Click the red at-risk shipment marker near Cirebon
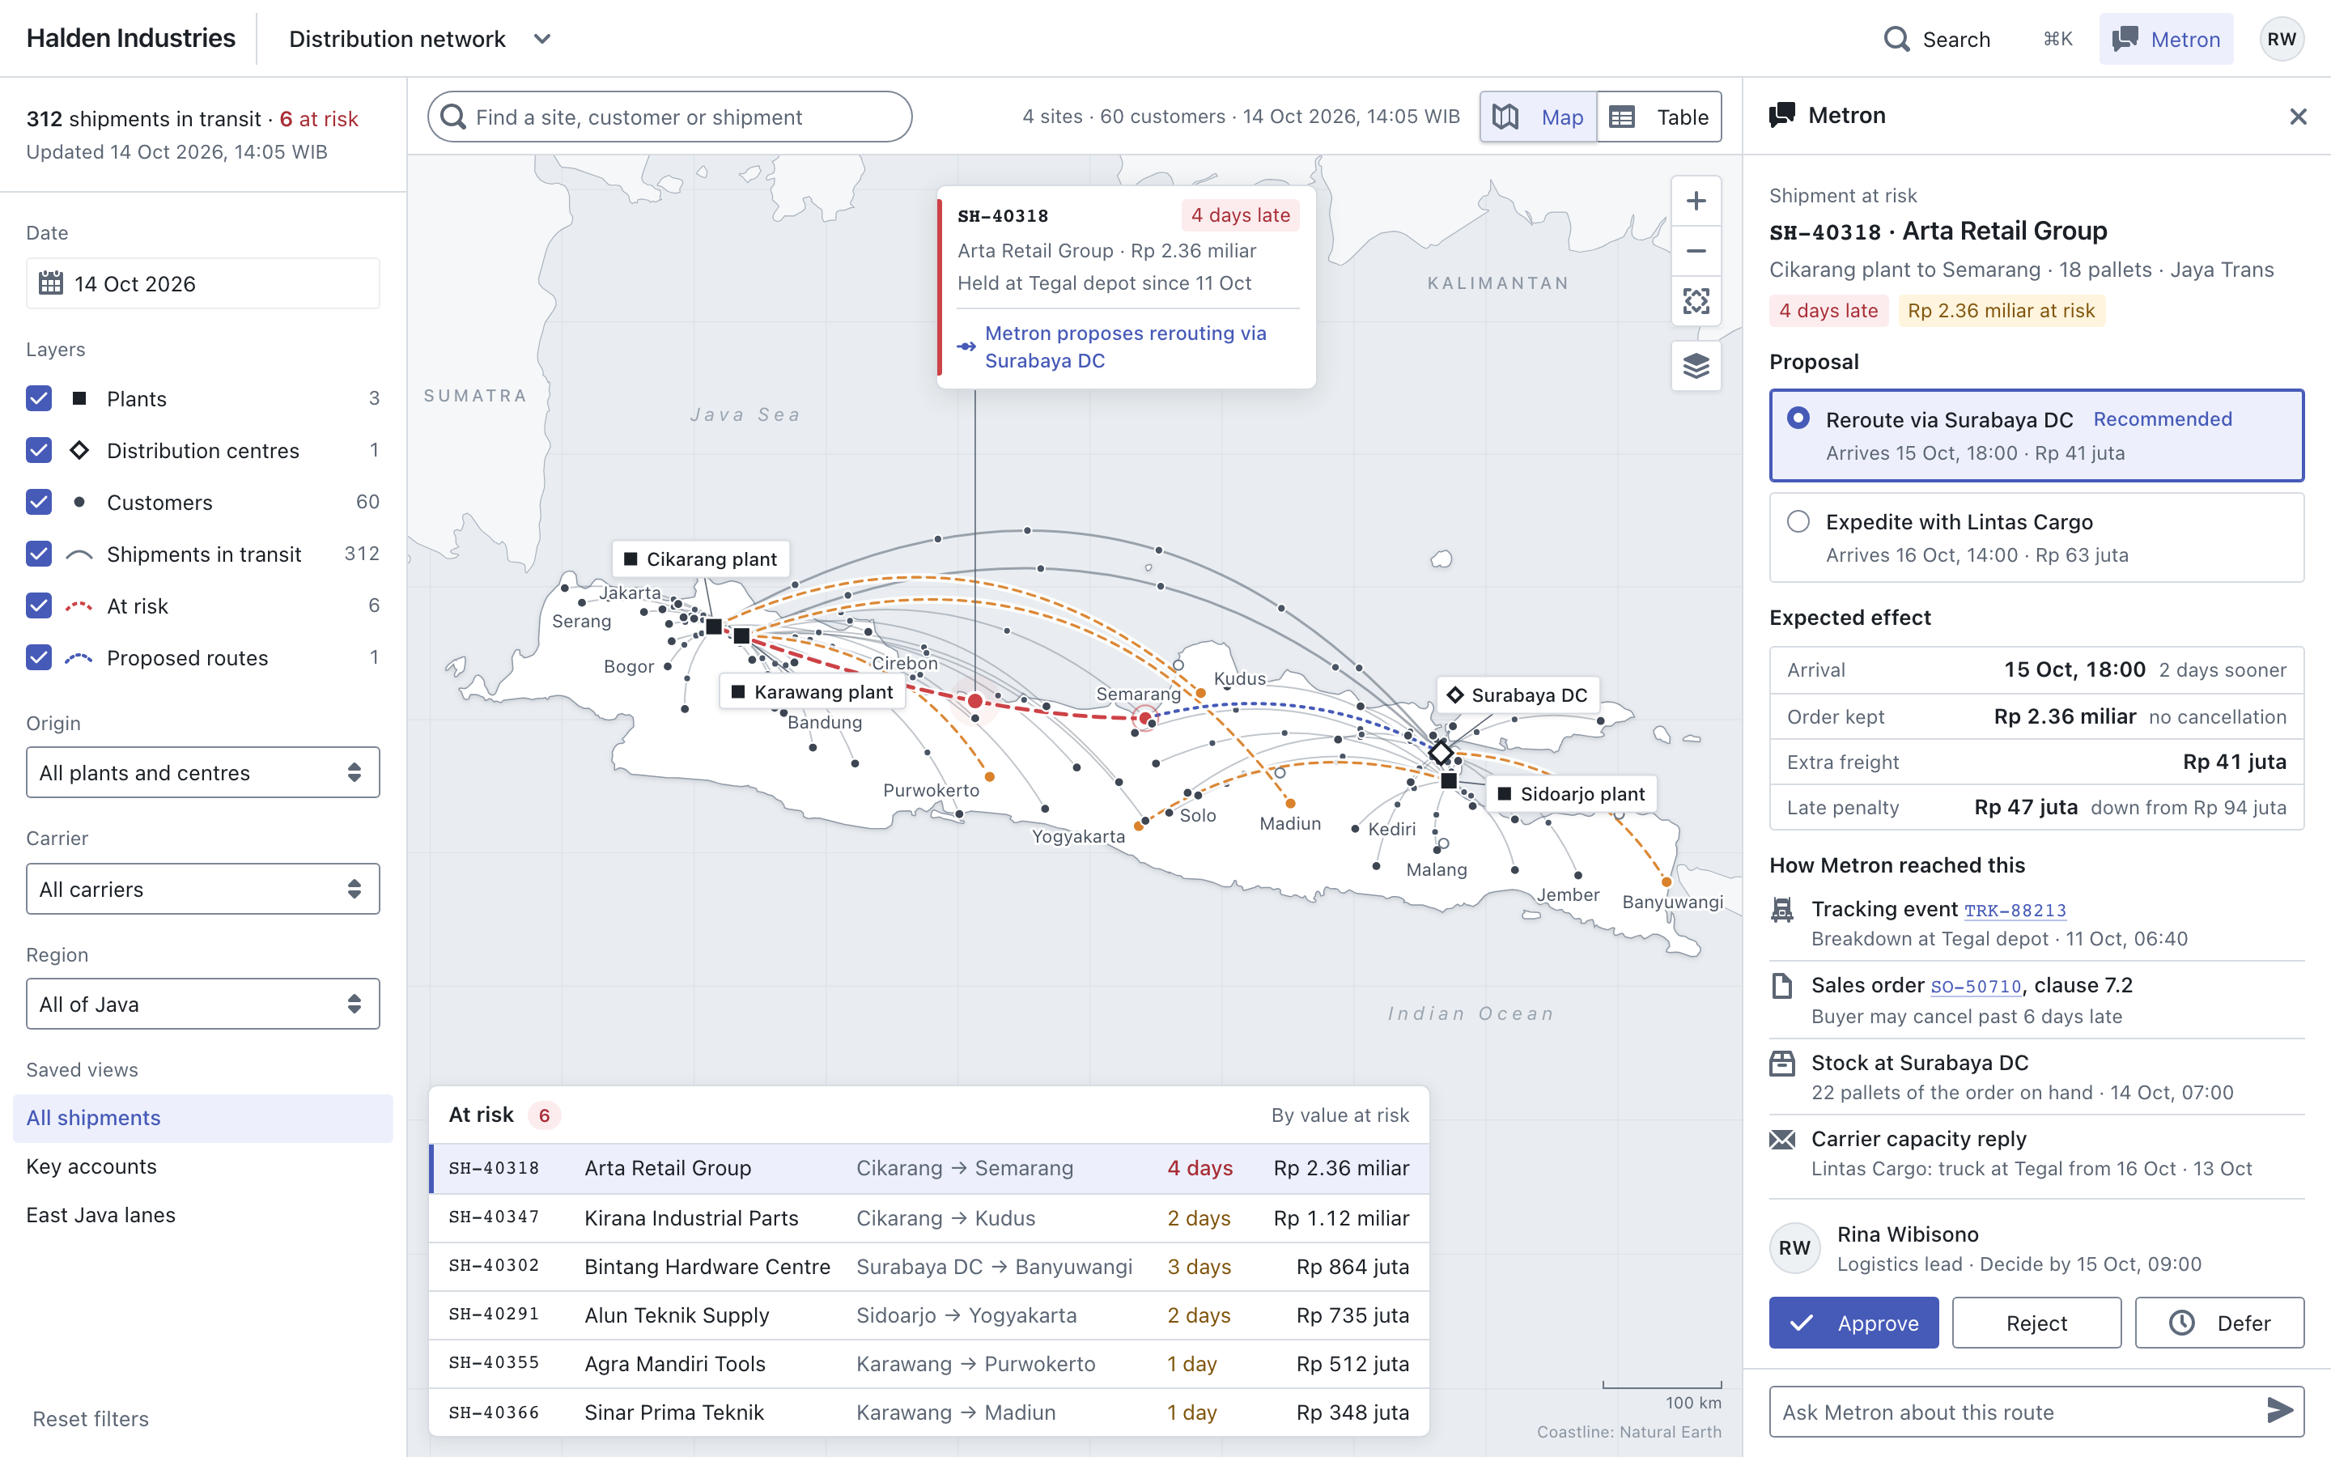Image resolution: width=2331 pixels, height=1457 pixels. [x=974, y=700]
